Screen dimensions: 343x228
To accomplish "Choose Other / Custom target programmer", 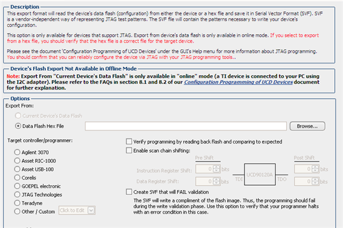I will pyautogui.click(x=17, y=211).
